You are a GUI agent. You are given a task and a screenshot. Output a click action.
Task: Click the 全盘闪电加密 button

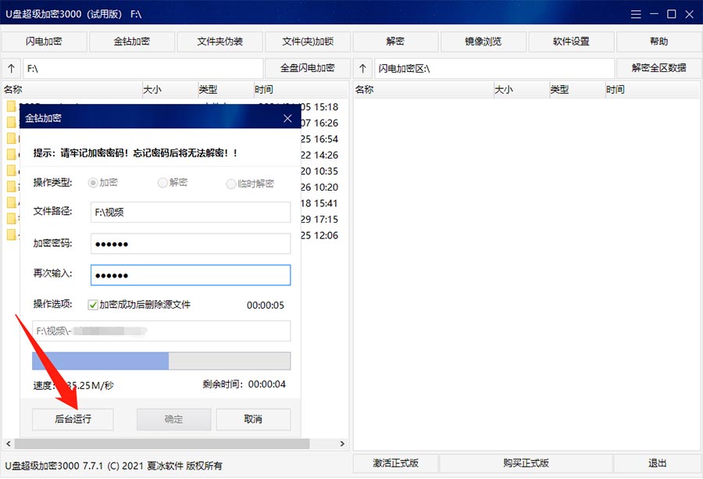coord(308,68)
